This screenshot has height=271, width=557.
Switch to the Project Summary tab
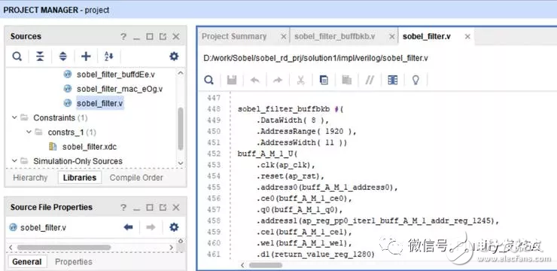click(x=234, y=37)
